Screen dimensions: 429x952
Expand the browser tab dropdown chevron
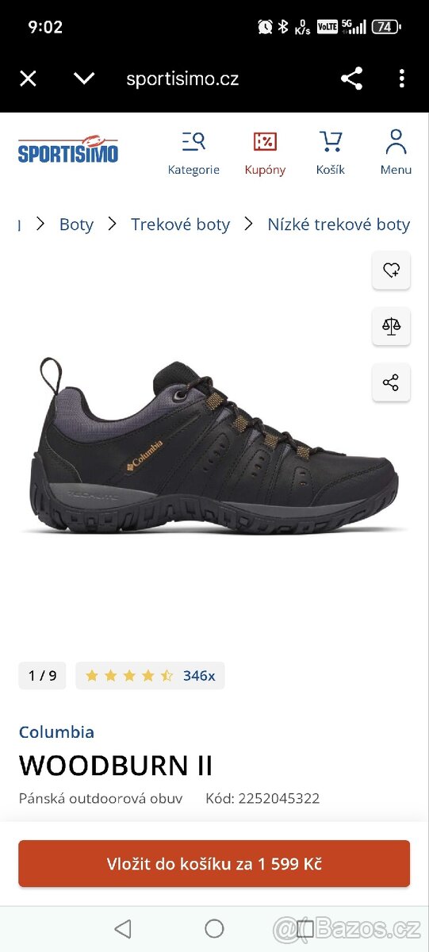pyautogui.click(x=84, y=79)
